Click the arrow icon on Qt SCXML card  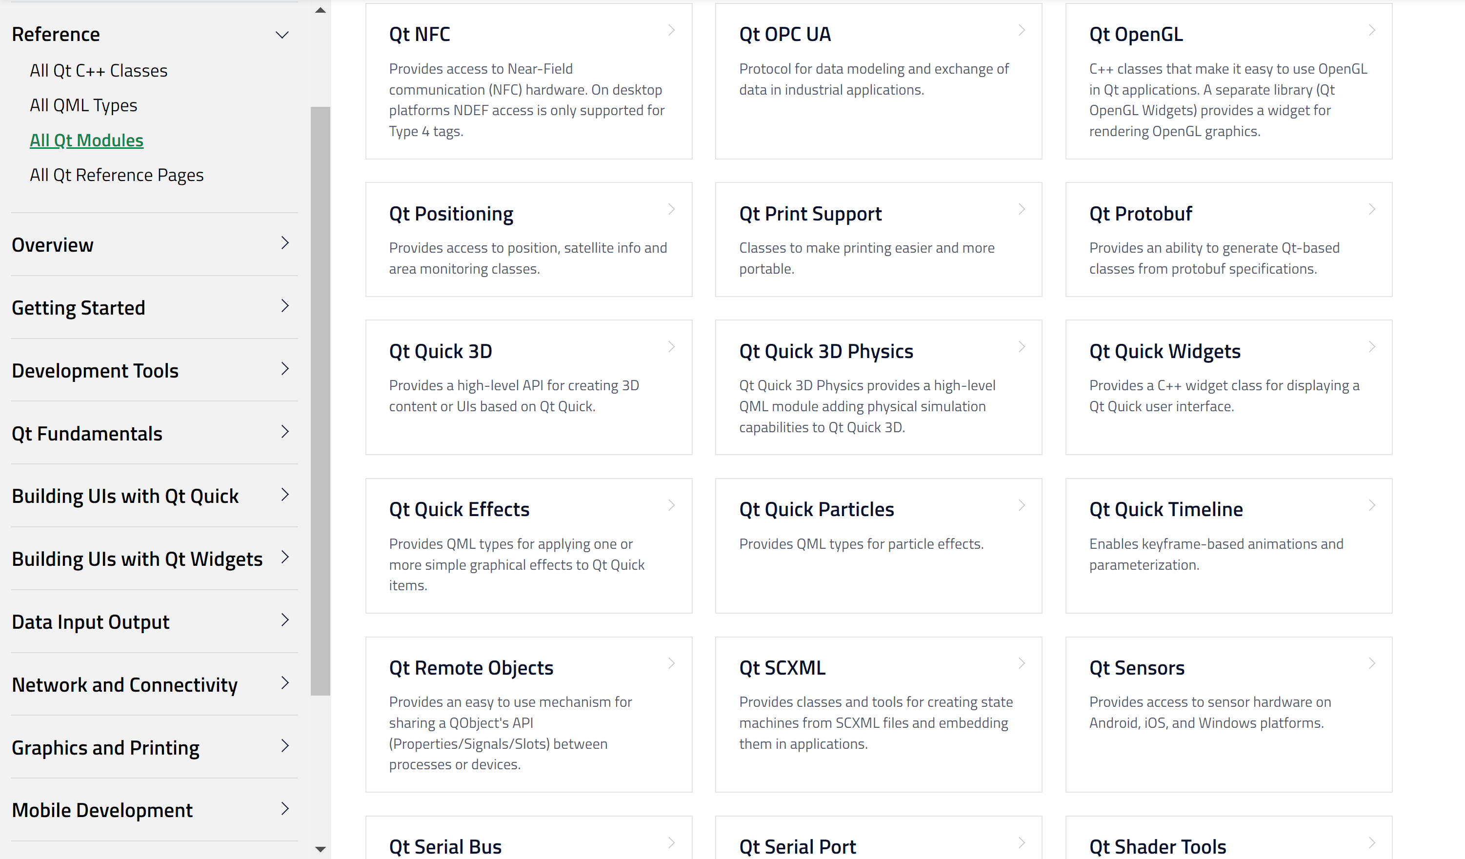[x=1022, y=663]
